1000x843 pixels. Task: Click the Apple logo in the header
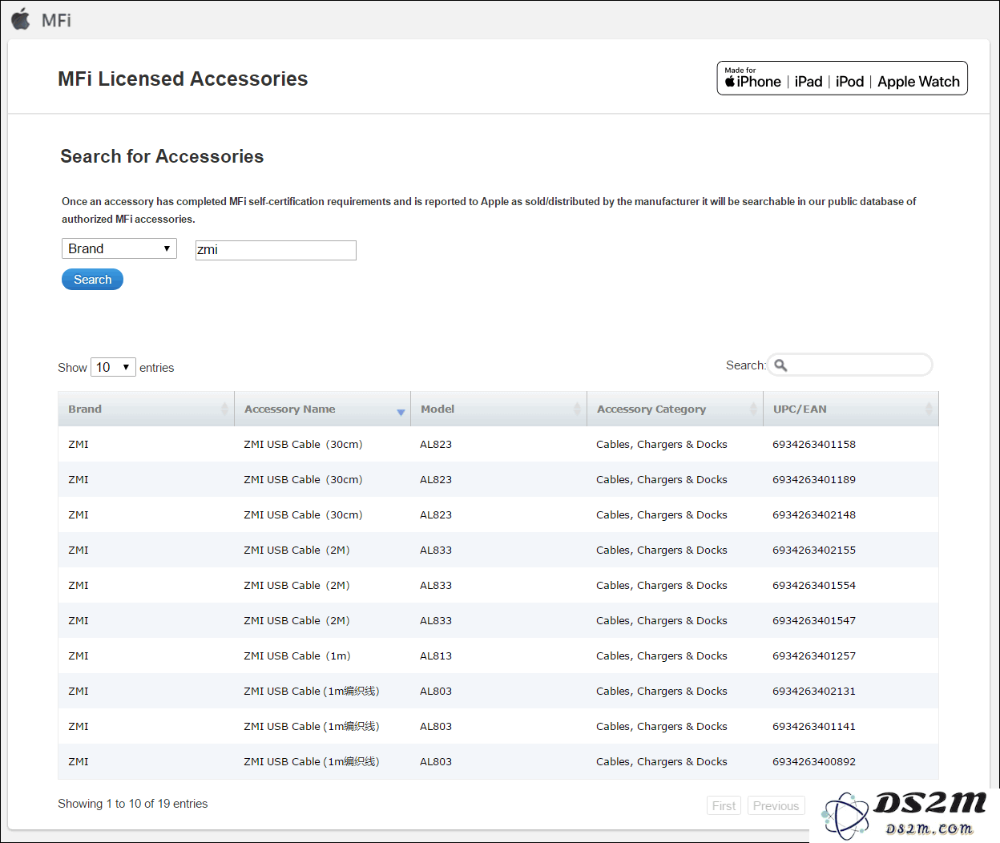click(20, 18)
